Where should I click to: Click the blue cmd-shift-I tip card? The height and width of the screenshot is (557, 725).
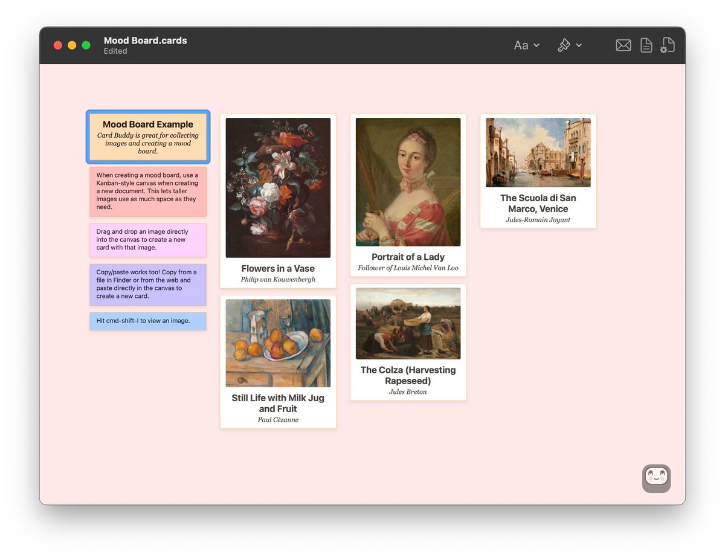click(x=147, y=321)
